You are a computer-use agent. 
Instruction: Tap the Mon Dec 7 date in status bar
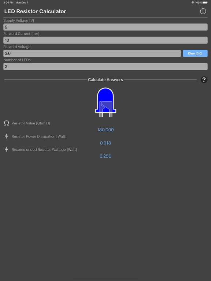[x=22, y=3]
